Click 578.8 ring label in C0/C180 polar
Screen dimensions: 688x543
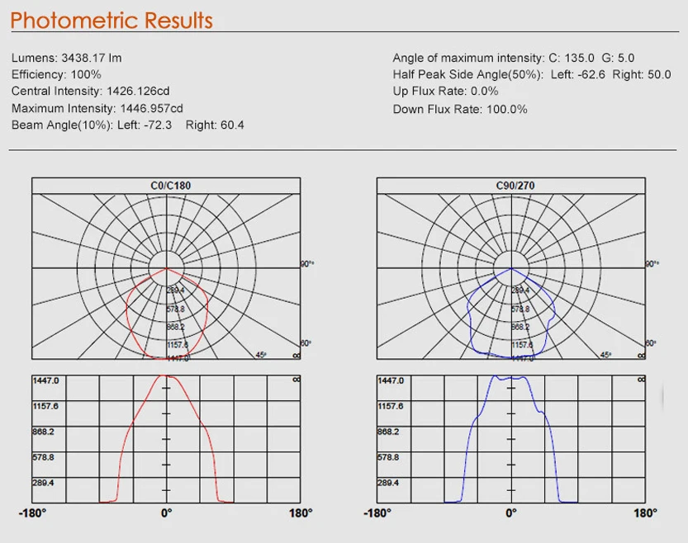175,309
